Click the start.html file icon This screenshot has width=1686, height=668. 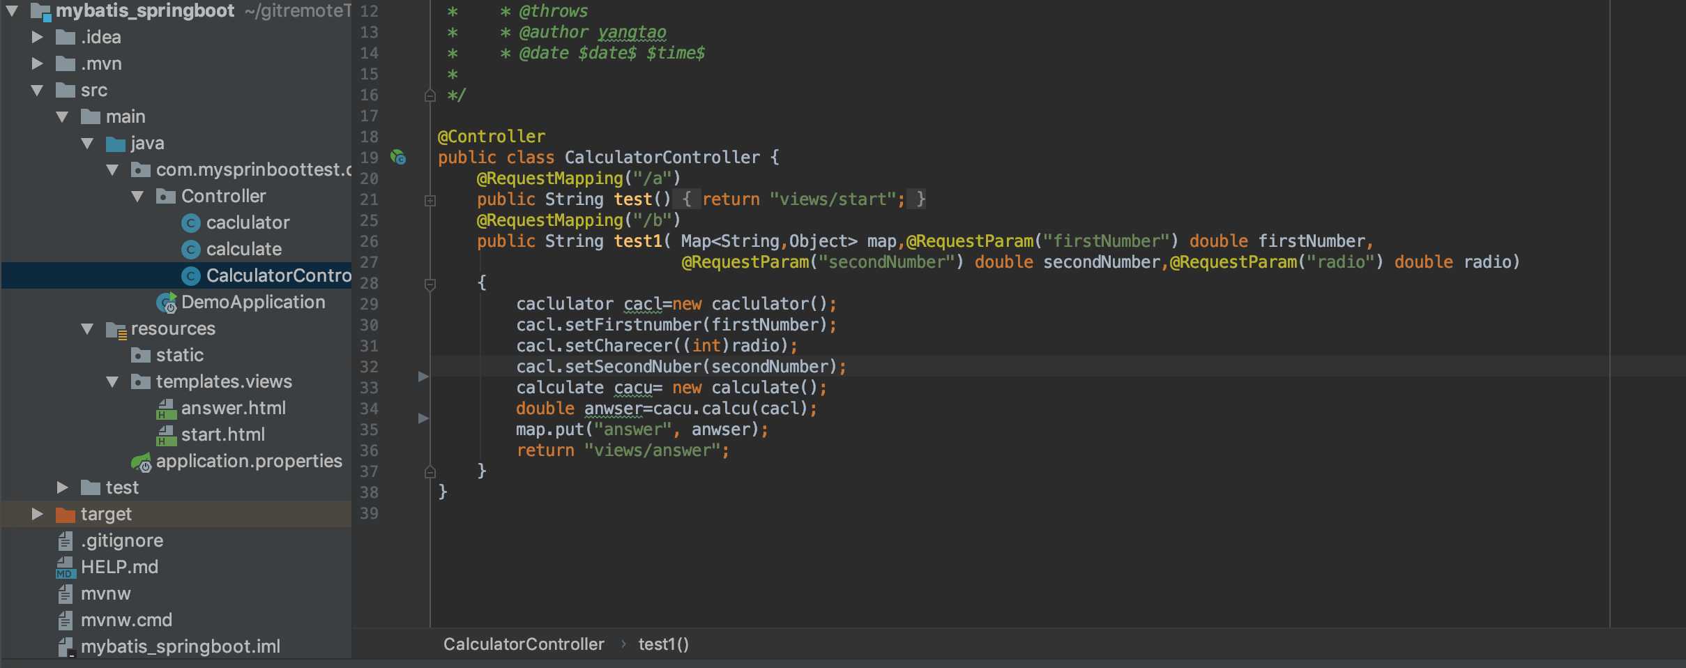(x=166, y=435)
